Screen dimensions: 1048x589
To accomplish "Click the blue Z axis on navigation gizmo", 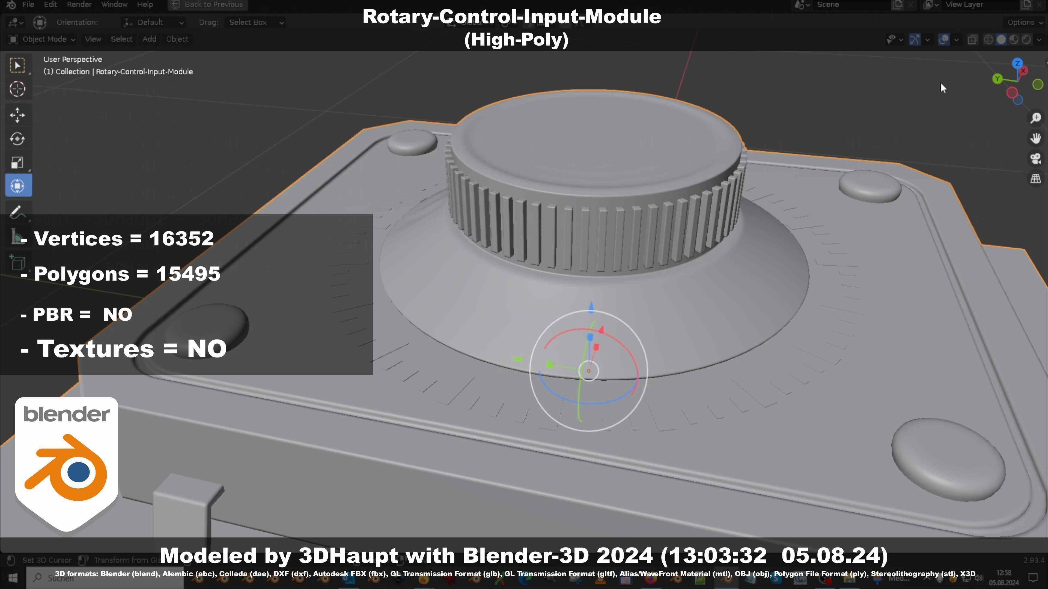I will 1017,64.
